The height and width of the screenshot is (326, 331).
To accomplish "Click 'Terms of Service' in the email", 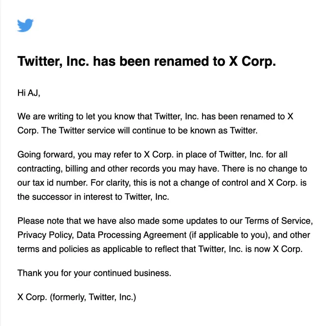I will coord(278,221).
